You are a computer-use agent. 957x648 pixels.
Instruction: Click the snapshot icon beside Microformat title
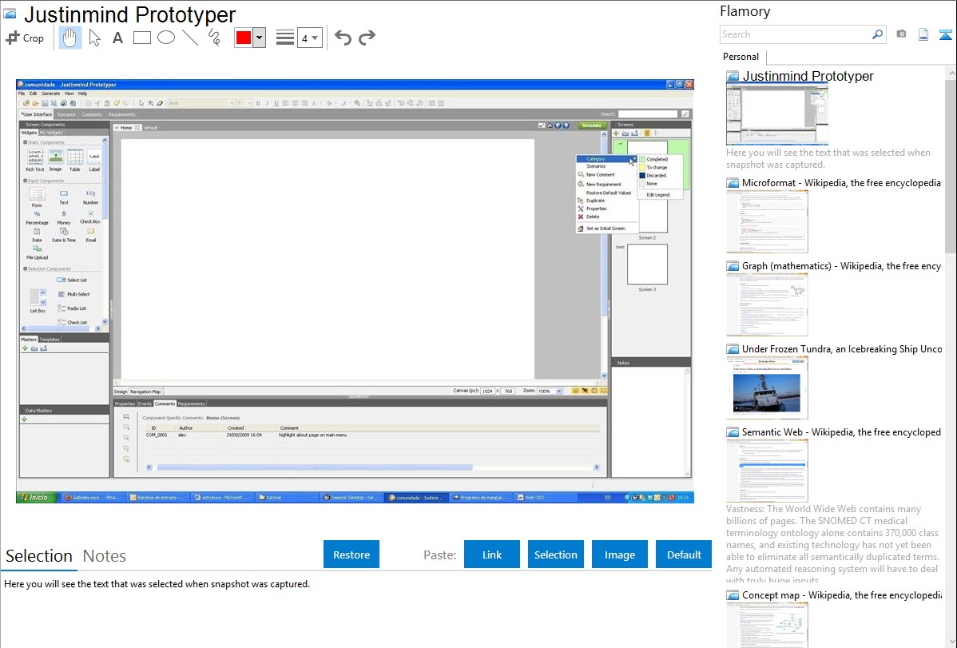(733, 183)
